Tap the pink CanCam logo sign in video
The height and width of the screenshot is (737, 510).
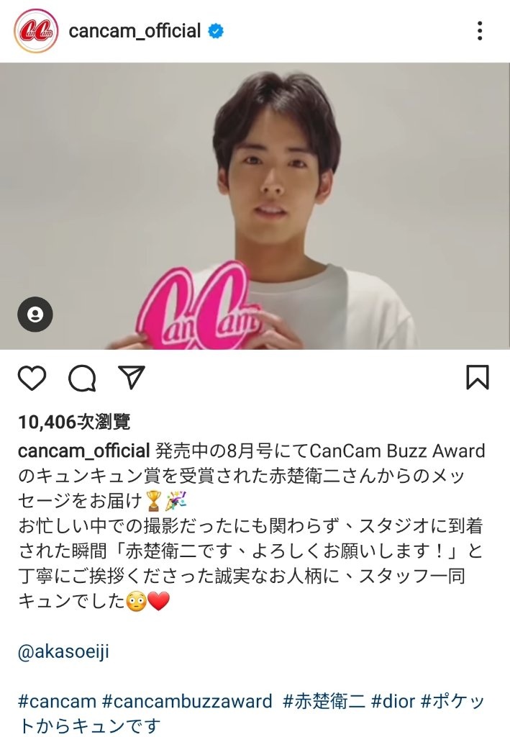click(x=197, y=308)
